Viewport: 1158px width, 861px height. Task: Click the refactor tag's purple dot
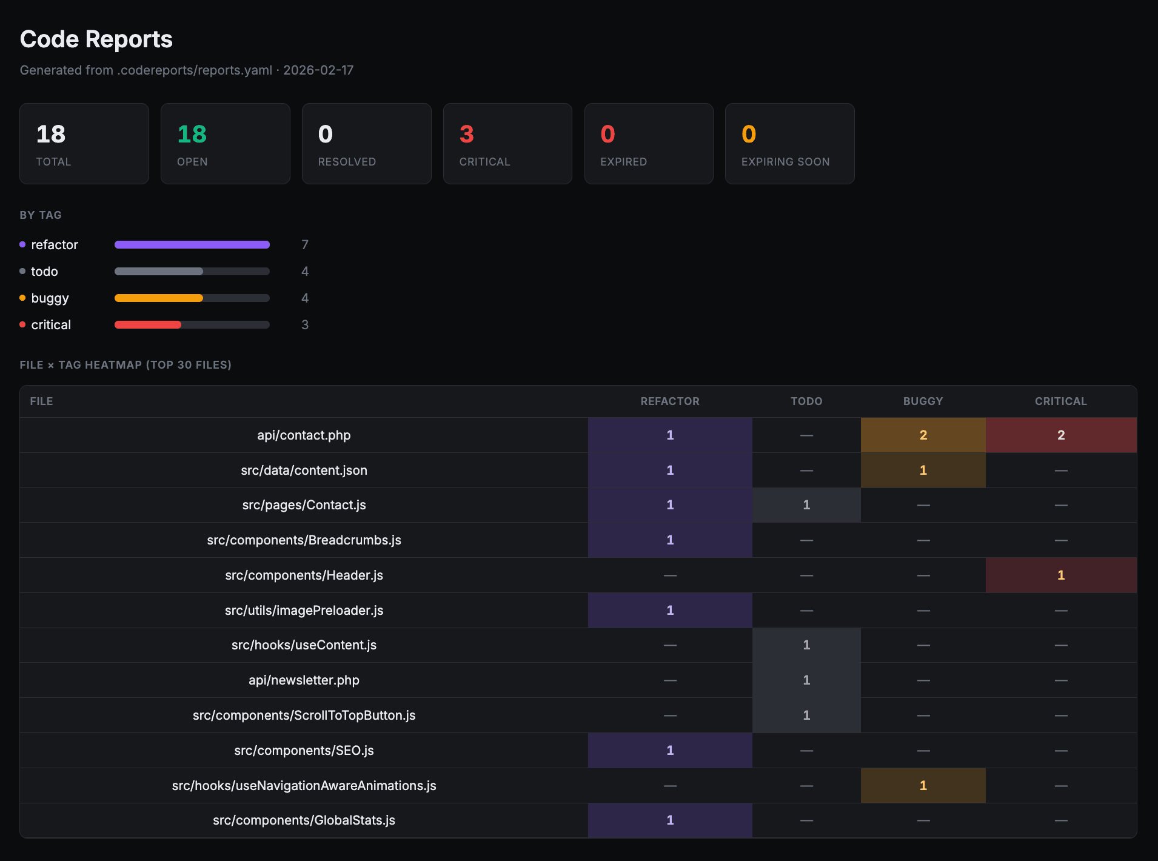point(22,244)
